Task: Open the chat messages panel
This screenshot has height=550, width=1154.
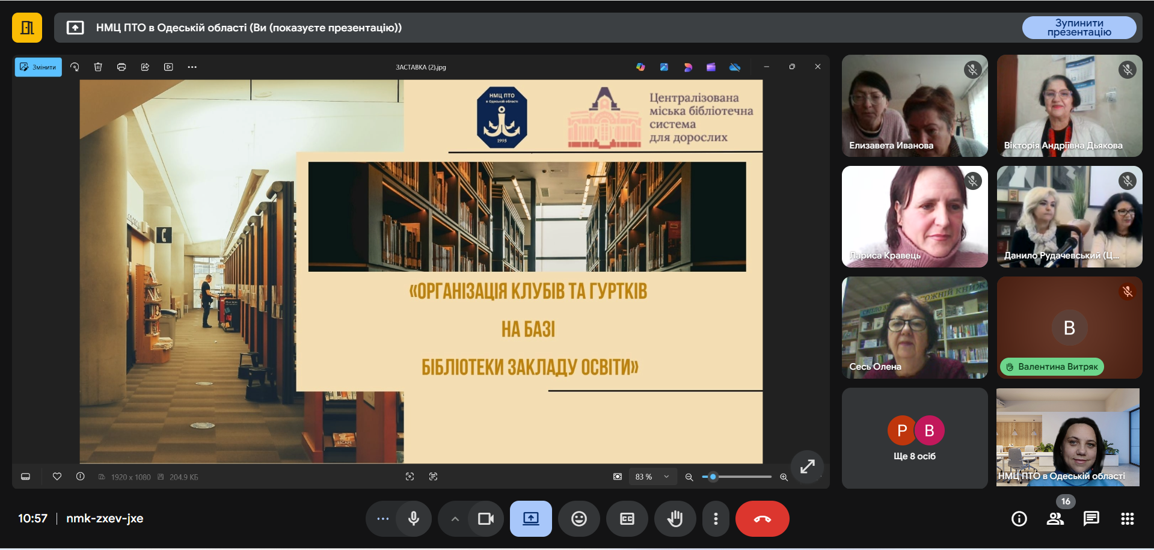Action: tap(1091, 519)
